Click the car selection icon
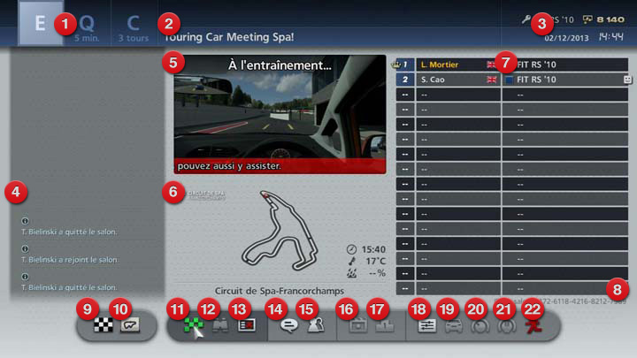Screen dimensions: 637x358 click(x=451, y=325)
